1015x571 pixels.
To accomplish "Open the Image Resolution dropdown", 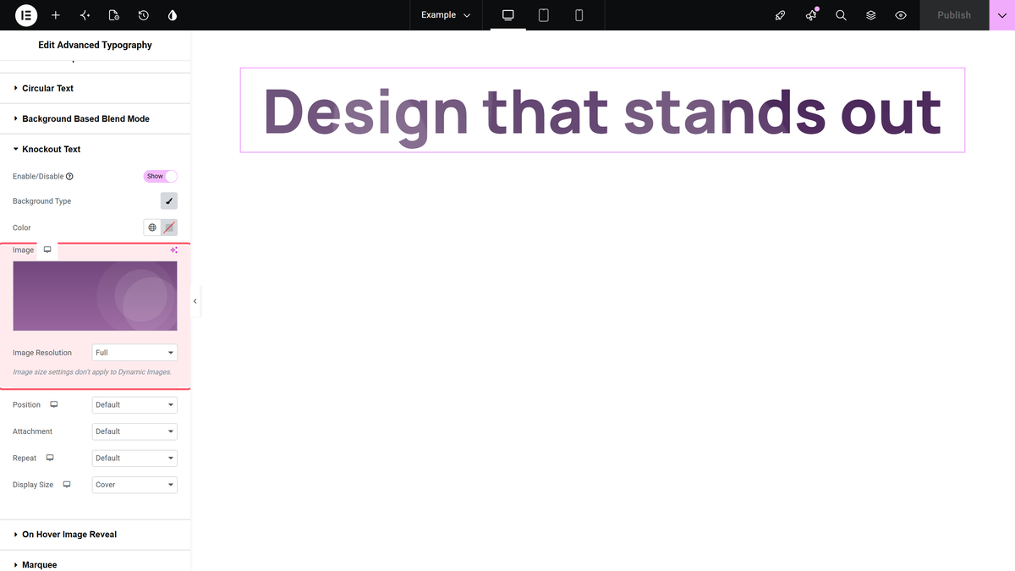I will pyautogui.click(x=134, y=353).
